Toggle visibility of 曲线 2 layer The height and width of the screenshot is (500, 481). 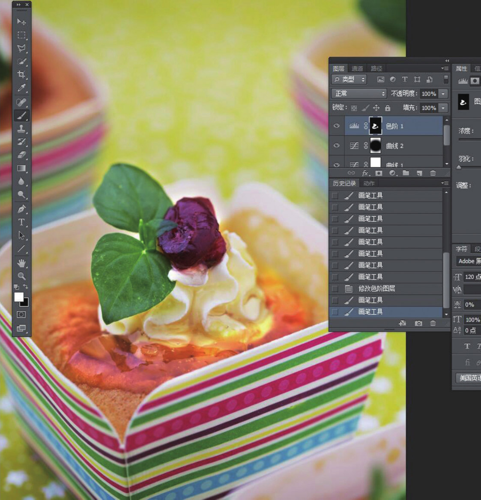coord(337,146)
